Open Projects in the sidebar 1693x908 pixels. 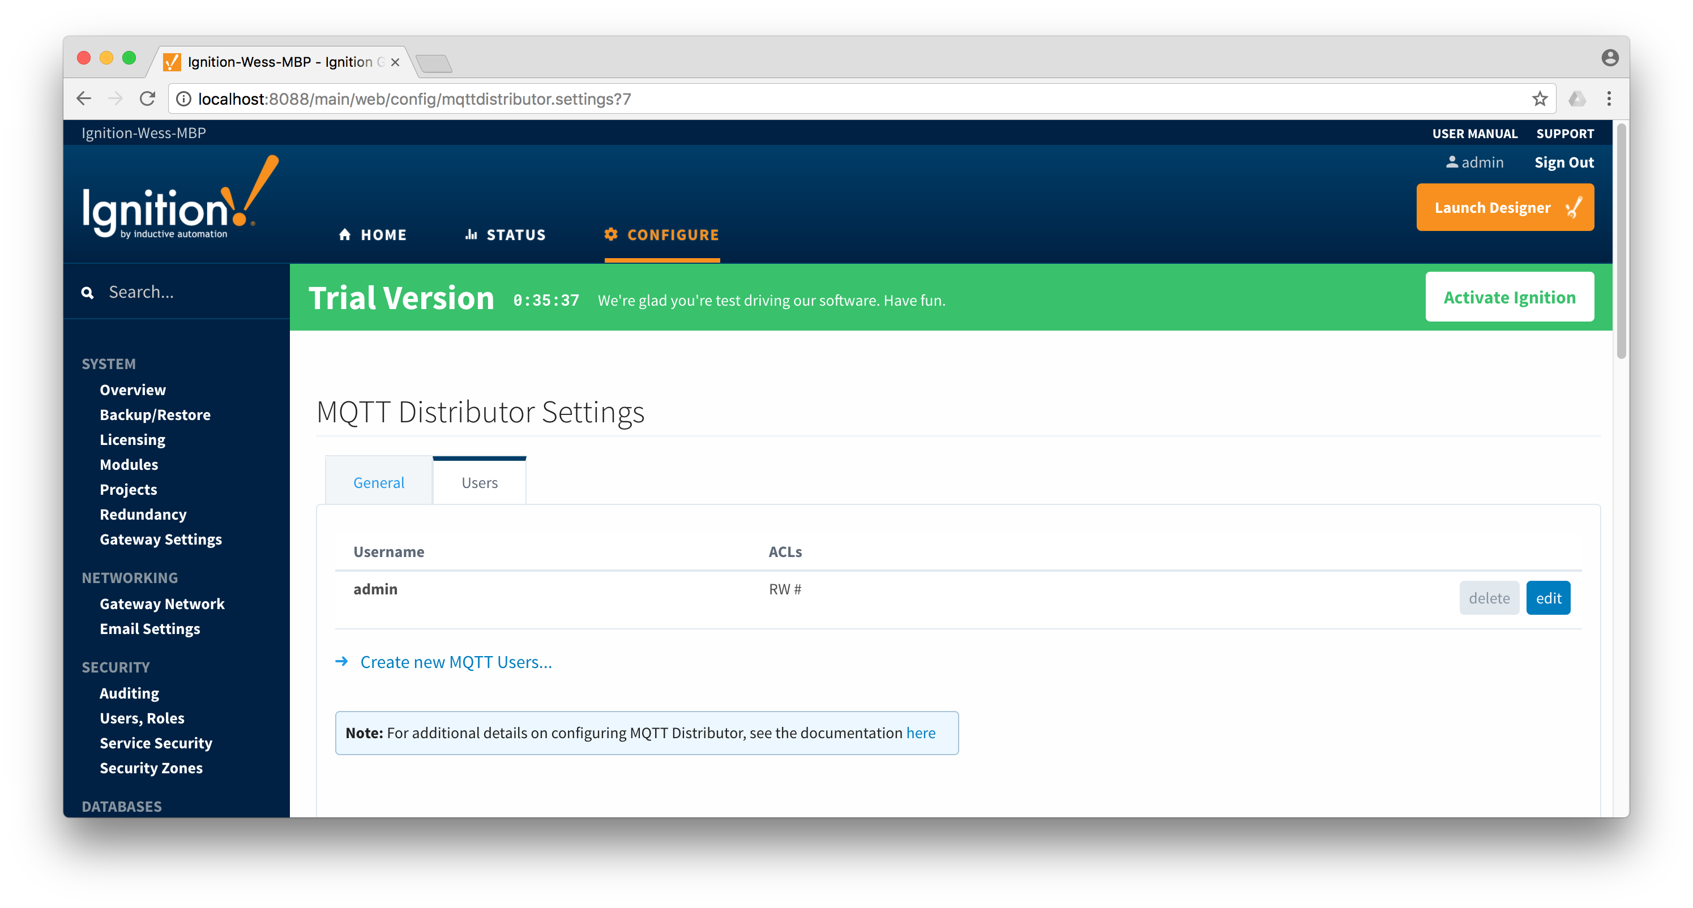click(x=128, y=490)
